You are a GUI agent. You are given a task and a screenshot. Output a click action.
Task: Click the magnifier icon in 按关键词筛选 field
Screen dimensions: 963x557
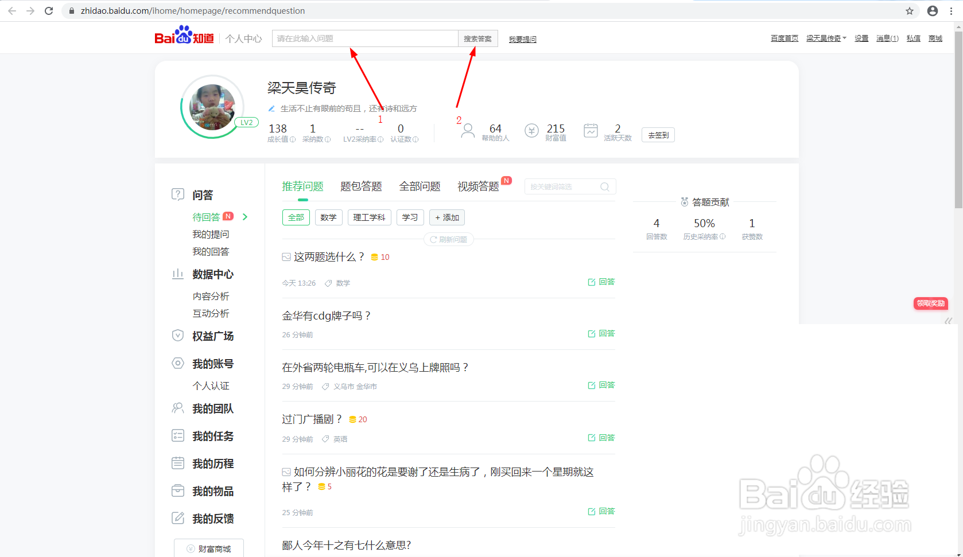click(x=604, y=186)
